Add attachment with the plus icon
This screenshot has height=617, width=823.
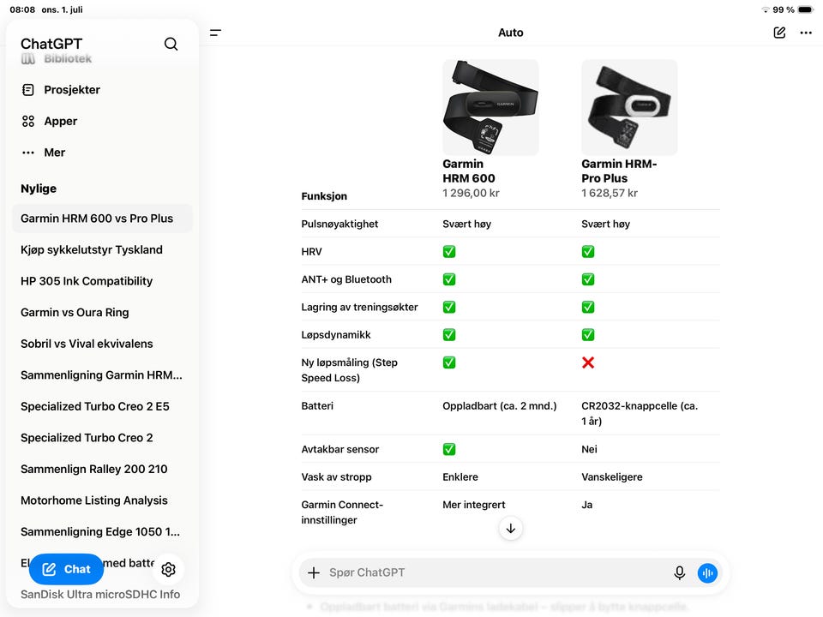tap(314, 572)
